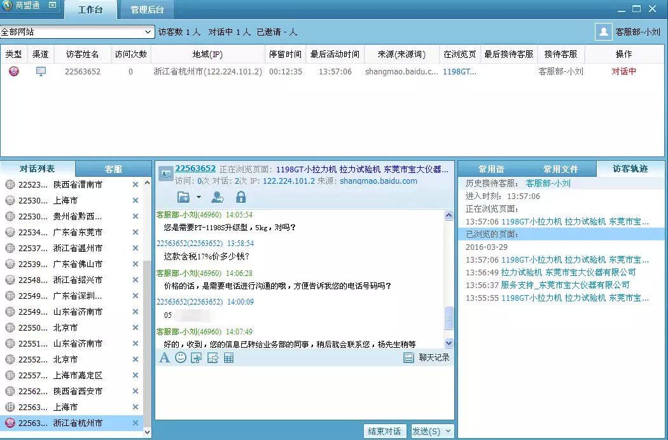Switch to the 管理后台 tab
The image size is (668, 440).
[x=147, y=10]
